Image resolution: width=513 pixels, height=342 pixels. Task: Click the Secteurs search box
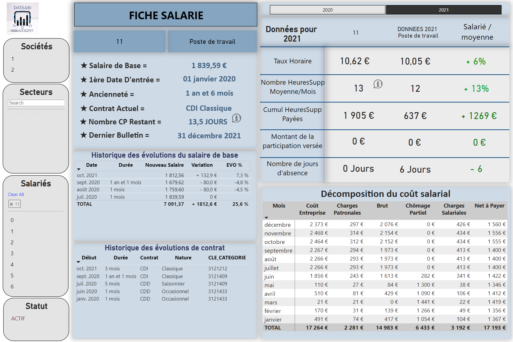pos(36,103)
